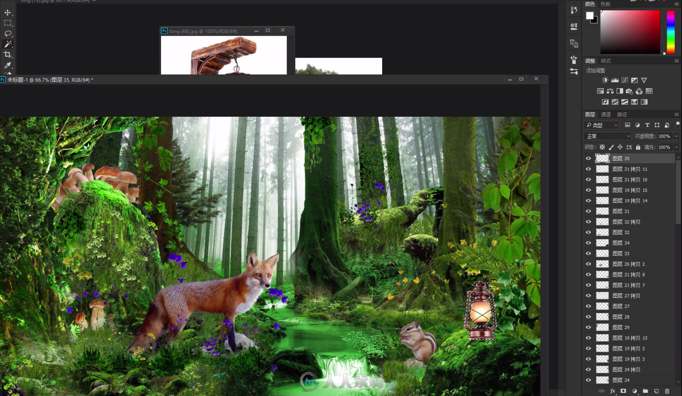Toggle layer filtering switch
The width and height of the screenshot is (682, 396).
pyautogui.click(x=677, y=124)
